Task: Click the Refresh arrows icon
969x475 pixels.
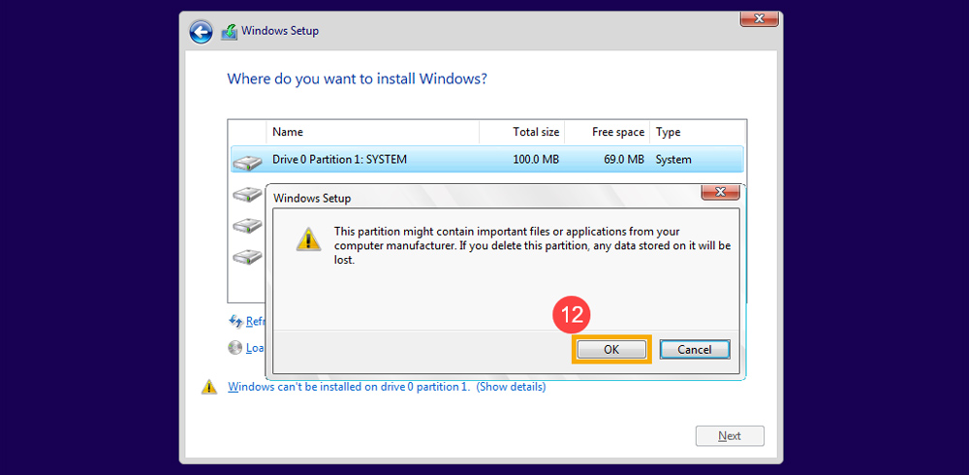Action: point(234,321)
